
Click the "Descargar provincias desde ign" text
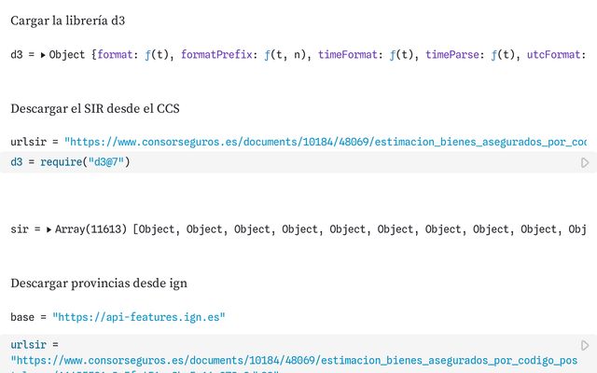point(100,283)
